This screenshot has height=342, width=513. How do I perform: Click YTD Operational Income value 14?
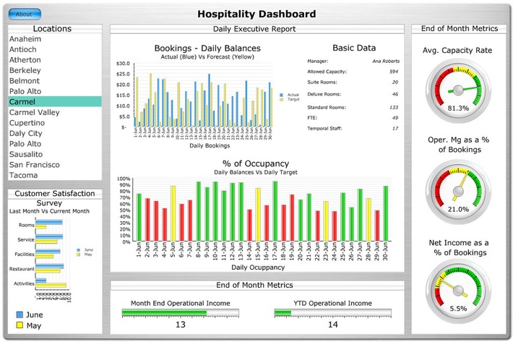point(333,325)
